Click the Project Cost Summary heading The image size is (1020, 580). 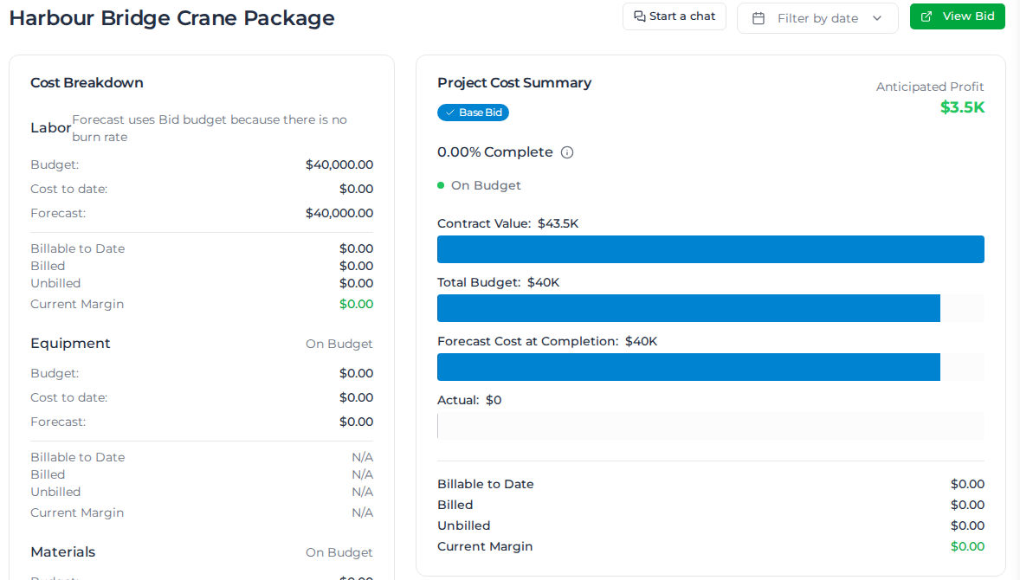(514, 82)
